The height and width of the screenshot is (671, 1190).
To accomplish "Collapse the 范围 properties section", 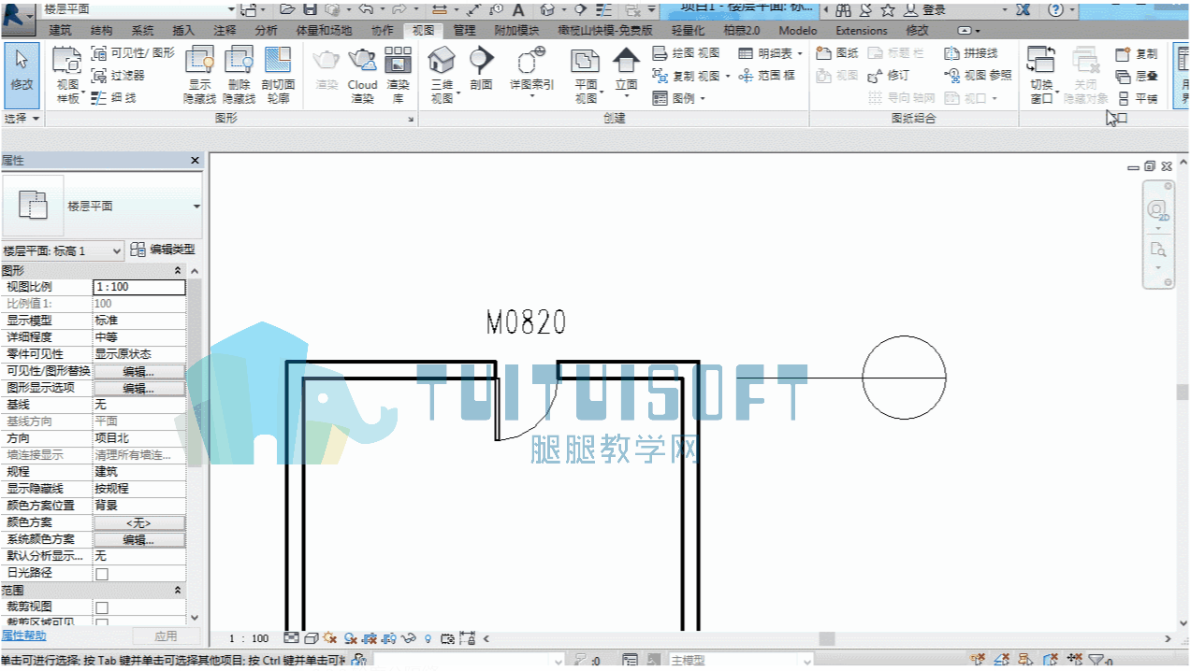I will [178, 591].
